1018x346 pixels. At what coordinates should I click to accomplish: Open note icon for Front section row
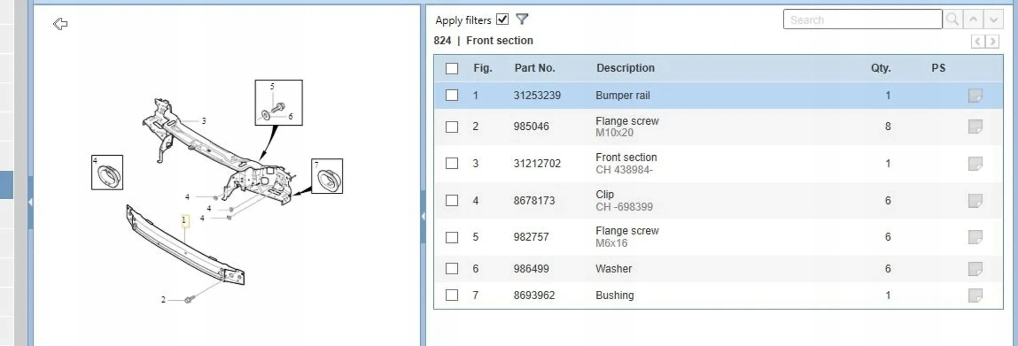975,163
